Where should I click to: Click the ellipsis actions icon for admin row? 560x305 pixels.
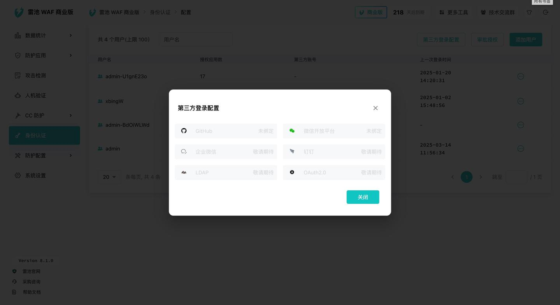pyautogui.click(x=521, y=148)
